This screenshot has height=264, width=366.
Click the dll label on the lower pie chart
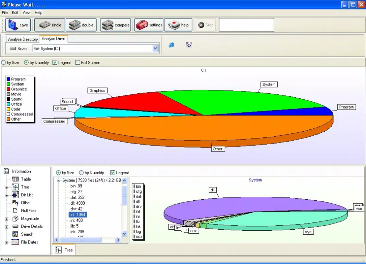pyautogui.click(x=212, y=190)
